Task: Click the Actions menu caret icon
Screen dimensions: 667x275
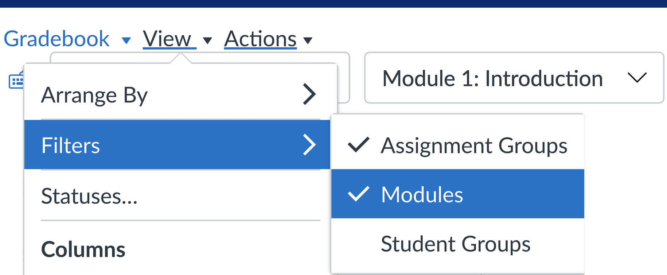Action: point(308,40)
